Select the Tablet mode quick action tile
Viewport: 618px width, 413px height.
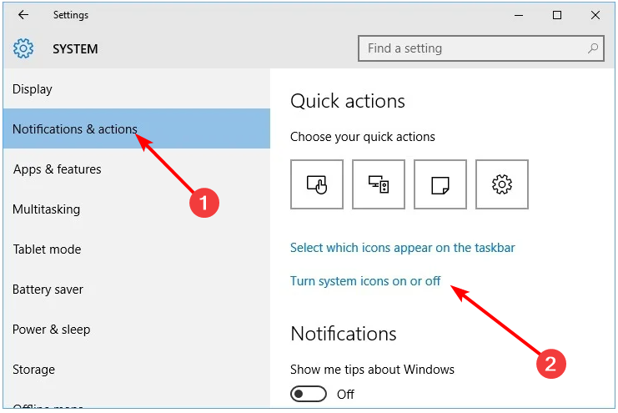point(316,184)
